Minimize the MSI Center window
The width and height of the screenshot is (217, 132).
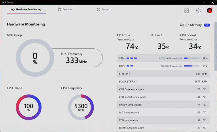[x=204, y=3]
